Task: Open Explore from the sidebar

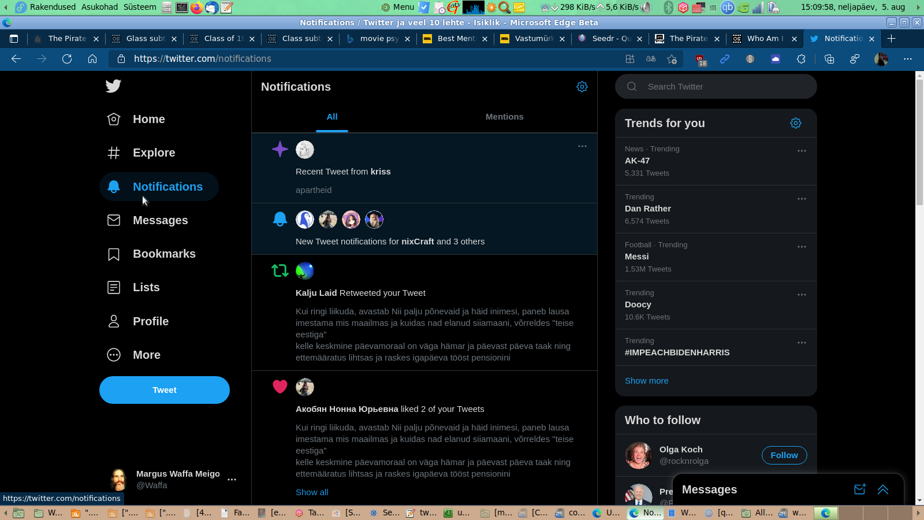Action: pyautogui.click(x=141, y=153)
